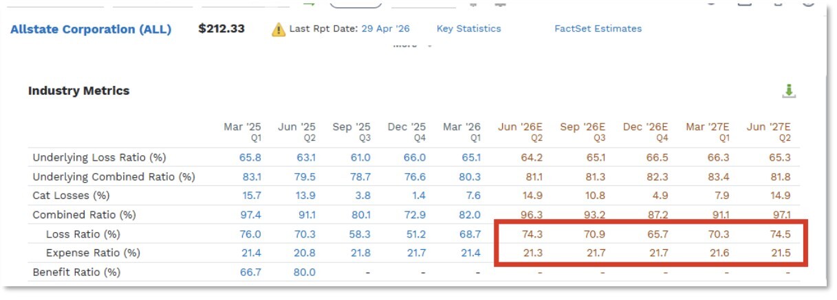
Task: Click the Loss Ratio (%) row label
Action: 83,234
